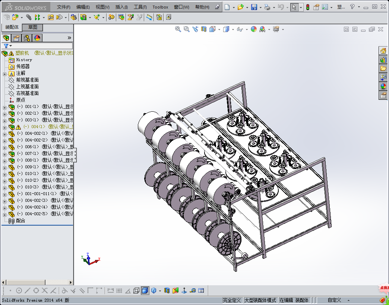389x305 pixels.
Task: Open the ConfigurationManager tab icon
Action: pyautogui.click(x=27, y=38)
